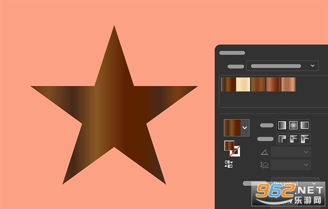This screenshot has width=328, height=209.
Task: Choose the first dark brown striped gradient swatch
Action: [228, 84]
